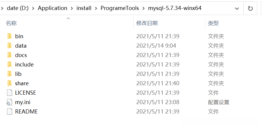The height and width of the screenshot is (127, 262).
Task: Refresh the current folder view
Action: (250, 9)
